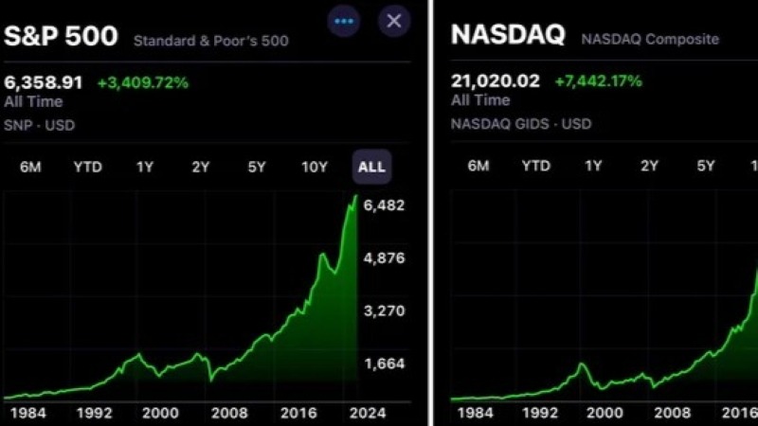Pick the 10Y range for S&P 500
Screen dimensions: 758x426
click(x=315, y=168)
